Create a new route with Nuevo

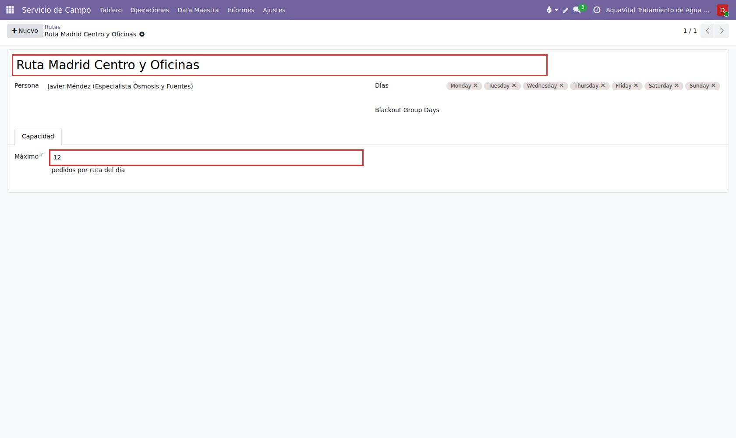[25, 31]
